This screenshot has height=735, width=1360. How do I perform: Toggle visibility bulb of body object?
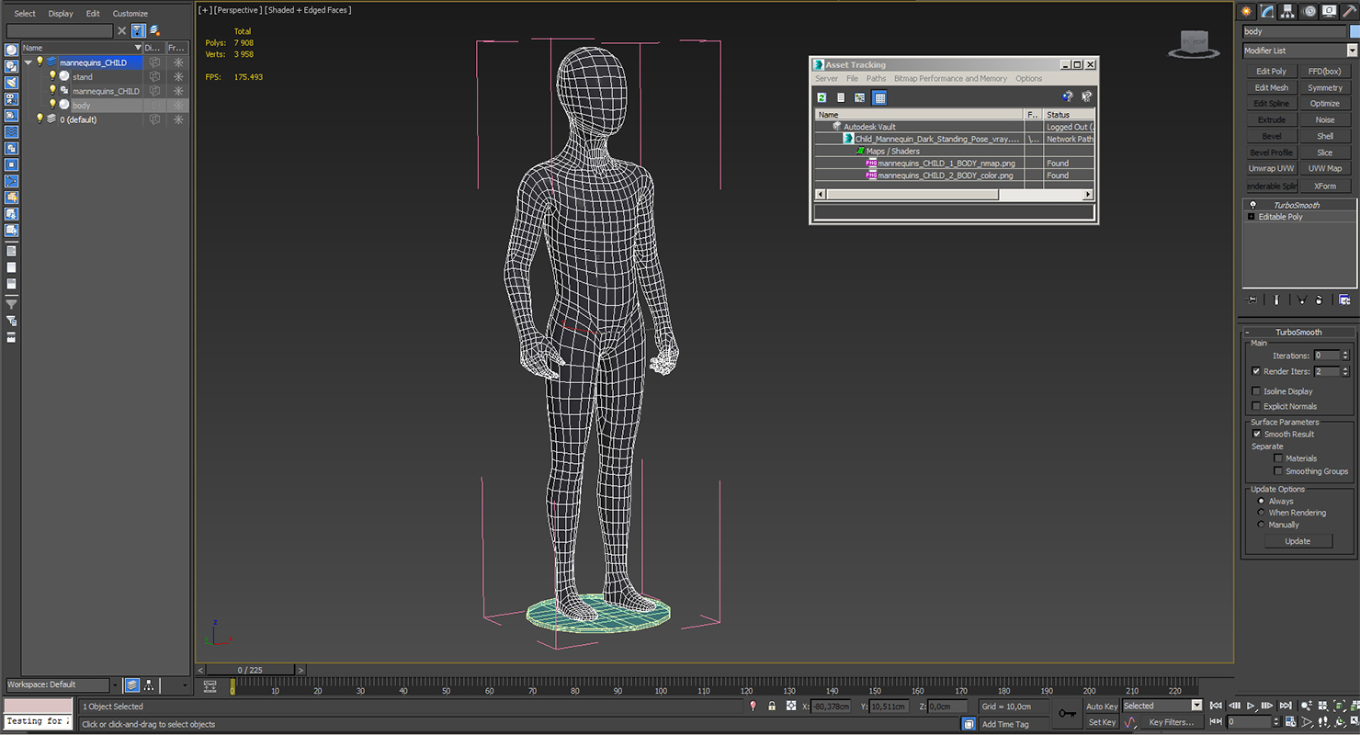tap(52, 104)
